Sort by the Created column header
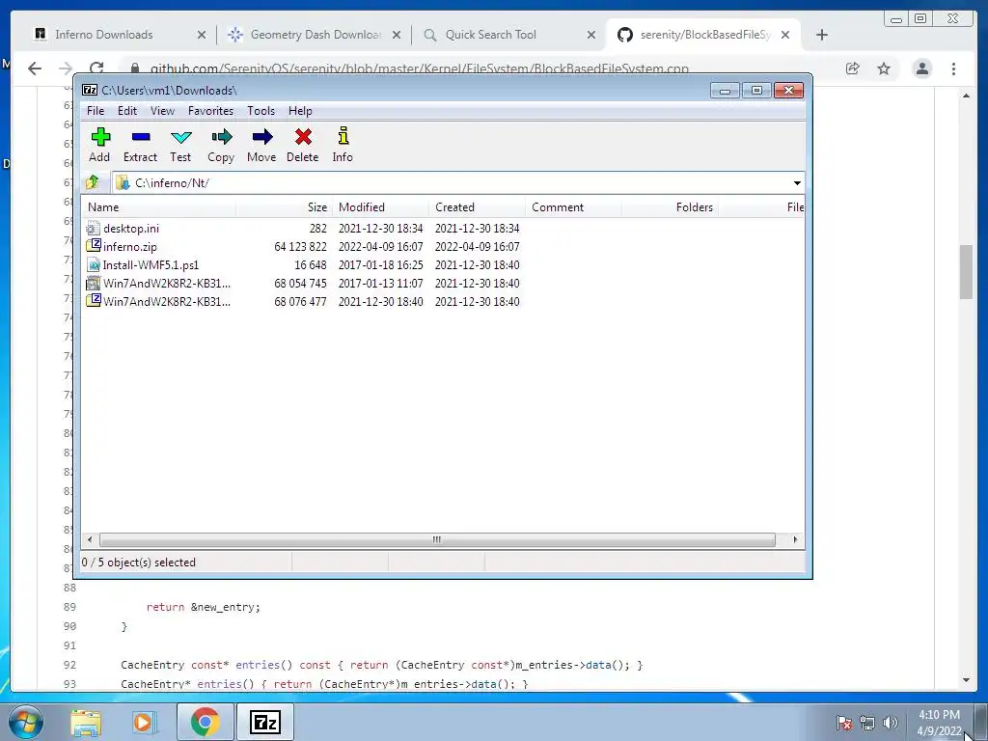Screen dimensions: 988x741 (478, 207)
